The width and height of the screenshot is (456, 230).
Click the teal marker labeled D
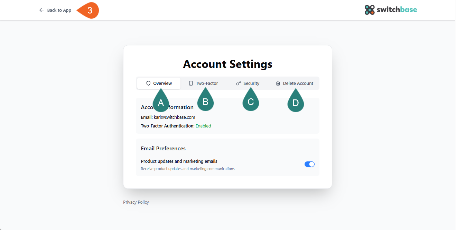pyautogui.click(x=296, y=102)
